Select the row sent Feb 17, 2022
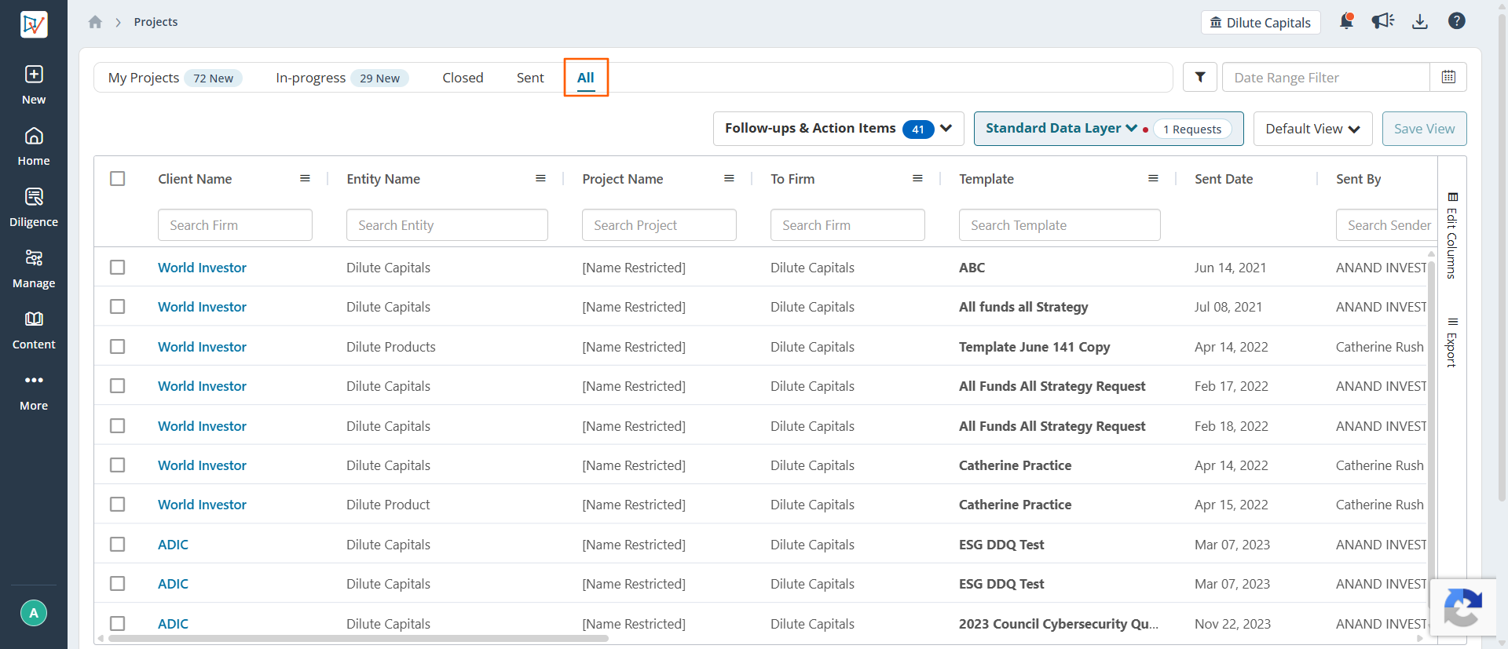This screenshot has width=1508, height=649. coord(118,386)
